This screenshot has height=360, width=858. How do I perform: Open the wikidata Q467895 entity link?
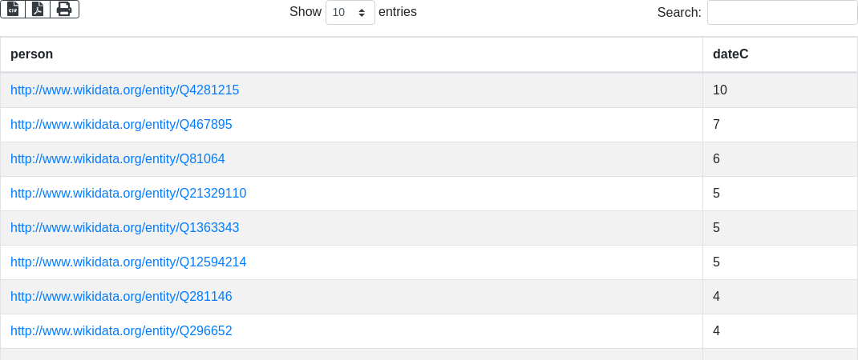point(121,125)
